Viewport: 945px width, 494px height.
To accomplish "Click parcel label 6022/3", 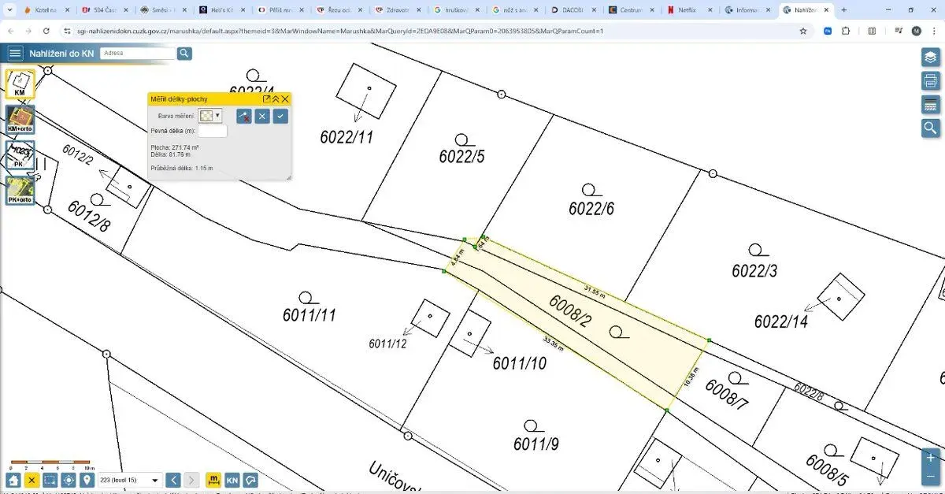I will (x=754, y=270).
